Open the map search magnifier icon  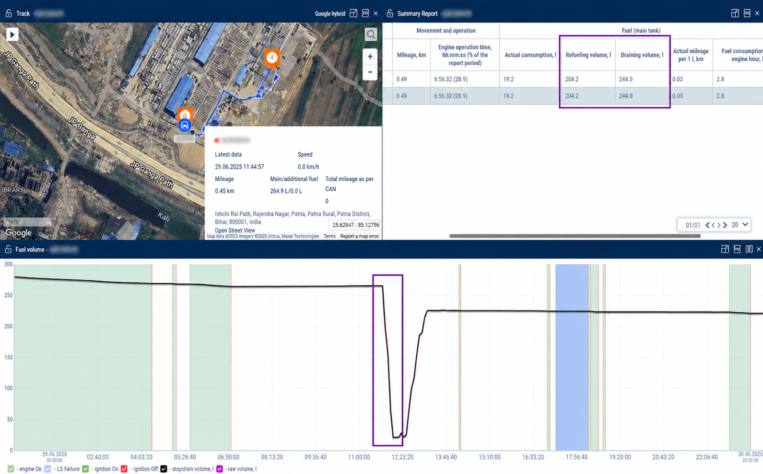371,35
